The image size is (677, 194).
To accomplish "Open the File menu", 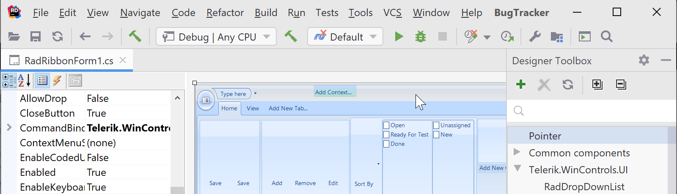I will point(41,13).
